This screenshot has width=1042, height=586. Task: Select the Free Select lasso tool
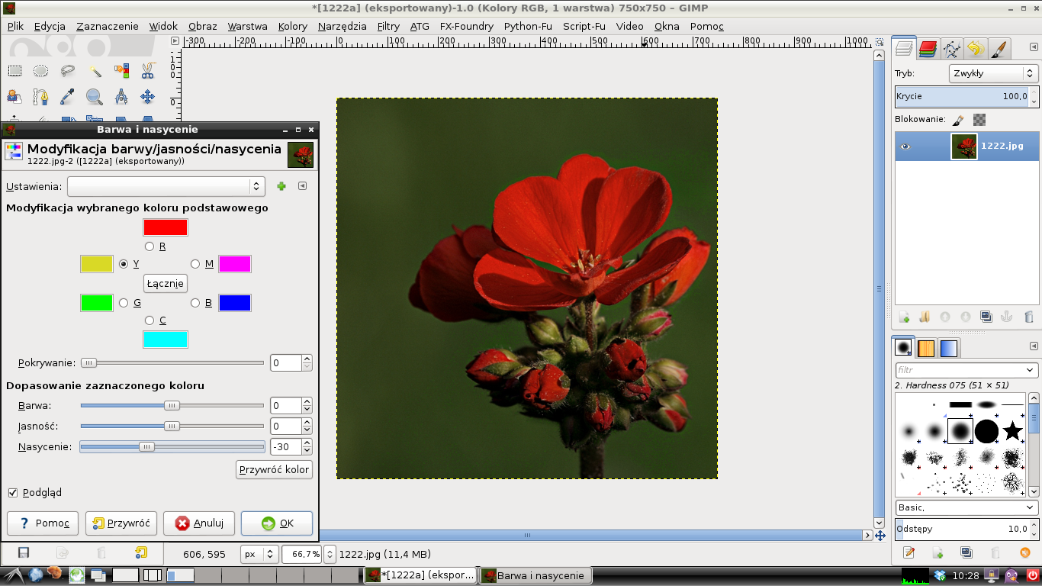68,71
